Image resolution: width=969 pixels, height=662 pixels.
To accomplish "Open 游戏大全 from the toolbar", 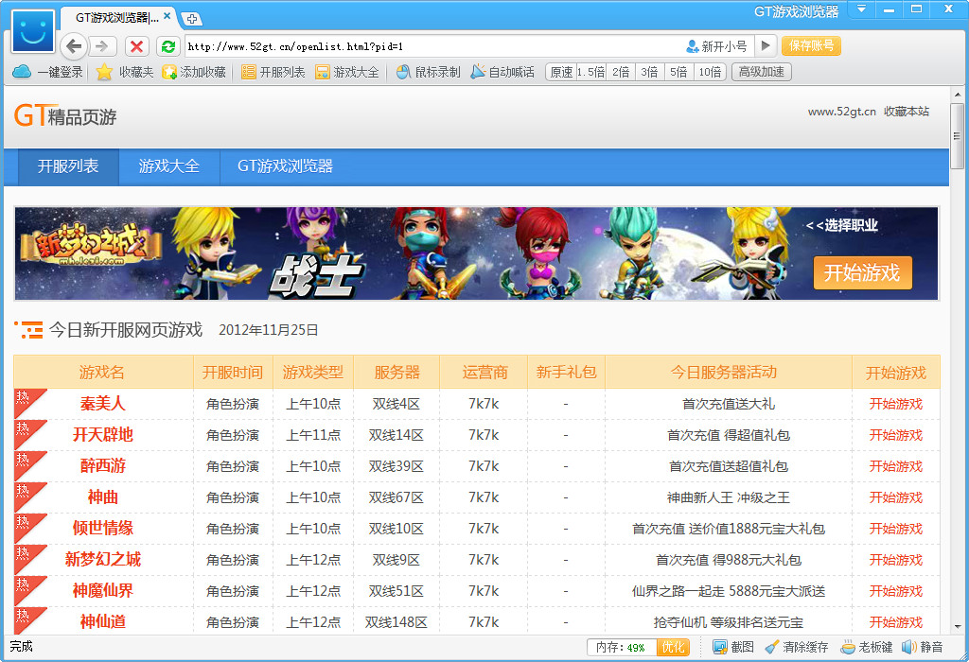I will [x=346, y=72].
